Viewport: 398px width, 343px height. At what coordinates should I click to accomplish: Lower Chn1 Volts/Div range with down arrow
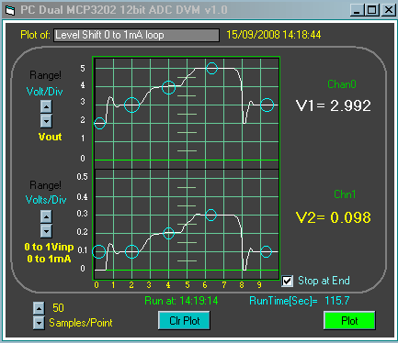point(46,231)
